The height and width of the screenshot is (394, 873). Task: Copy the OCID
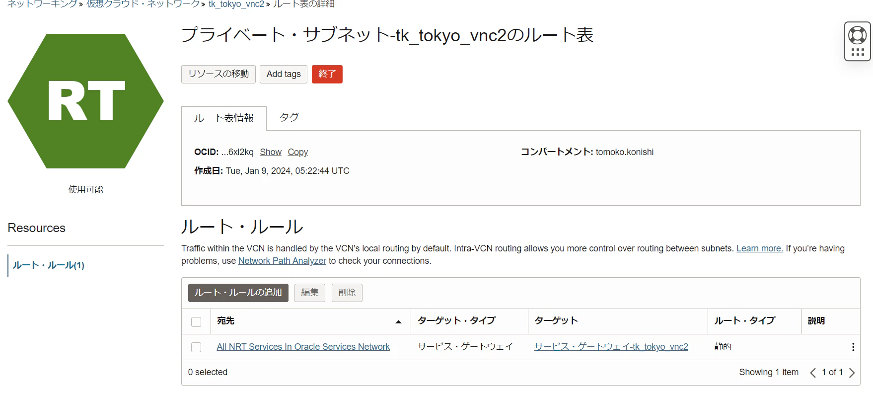pyautogui.click(x=298, y=152)
